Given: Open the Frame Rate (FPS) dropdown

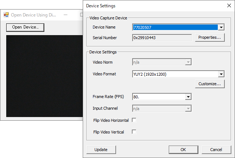Looking at the screenshot, I should pos(162,97).
